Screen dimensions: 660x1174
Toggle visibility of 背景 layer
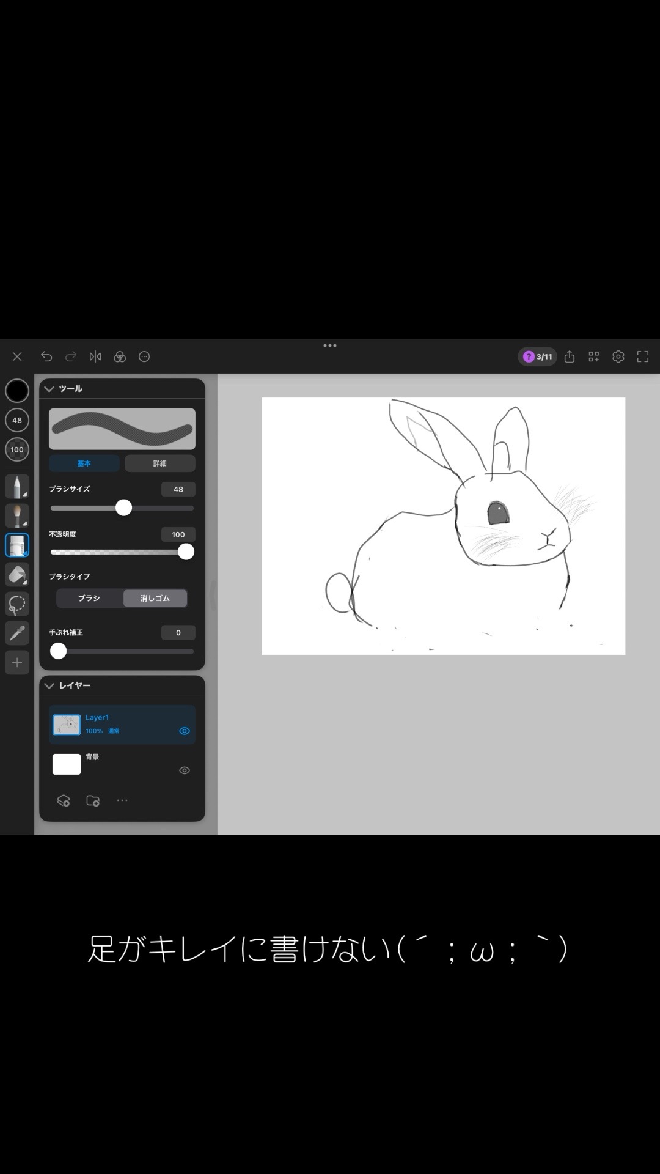(185, 770)
